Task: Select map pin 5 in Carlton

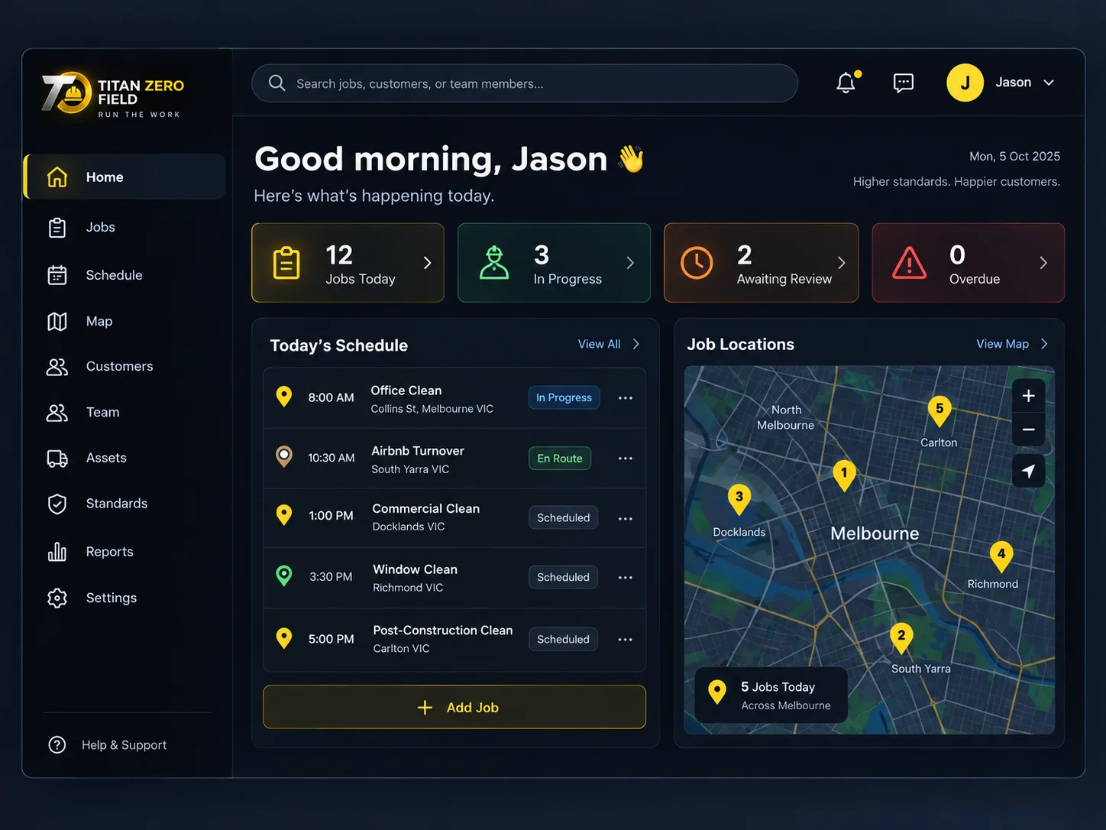Action: click(x=939, y=410)
